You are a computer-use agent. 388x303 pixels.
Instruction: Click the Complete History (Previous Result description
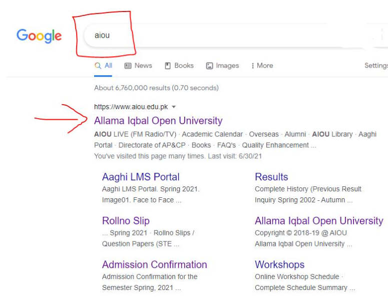308,189
